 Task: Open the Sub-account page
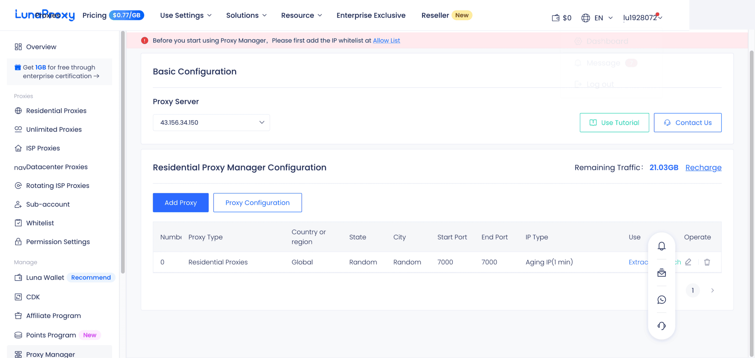48,204
